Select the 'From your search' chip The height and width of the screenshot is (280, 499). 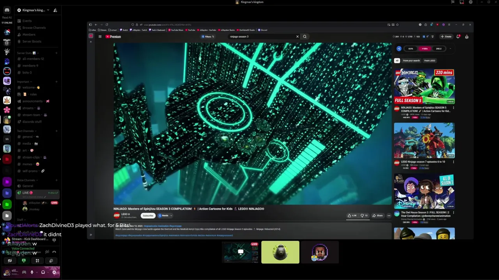pyautogui.click(x=411, y=61)
